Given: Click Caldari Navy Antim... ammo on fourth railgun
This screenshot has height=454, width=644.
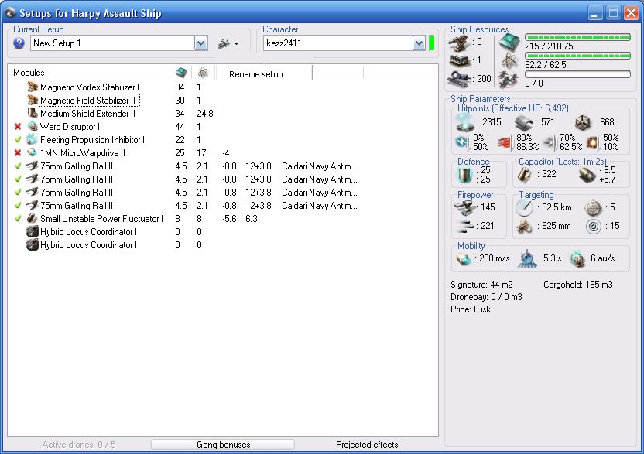Looking at the screenshot, I should pyautogui.click(x=320, y=206).
